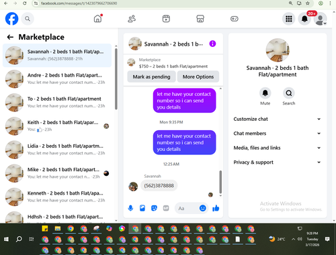Open conversation info purple icon
This screenshot has height=255, width=336.
(212, 44)
